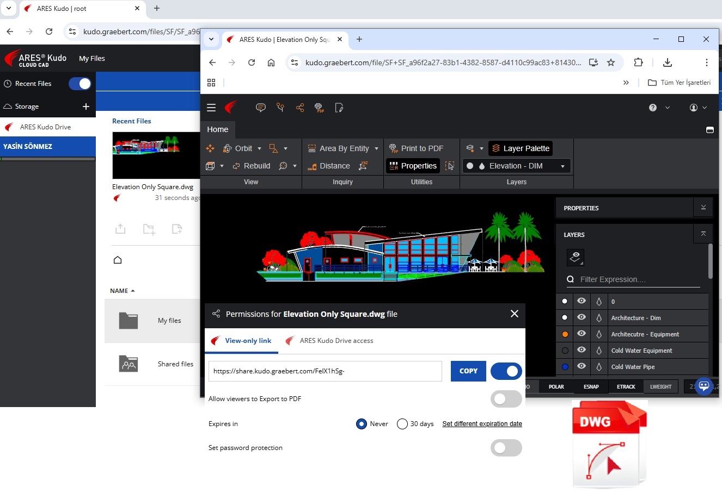This screenshot has height=500, width=722.
Task: Click the edit drawing pencil icon
Action: click(339, 108)
